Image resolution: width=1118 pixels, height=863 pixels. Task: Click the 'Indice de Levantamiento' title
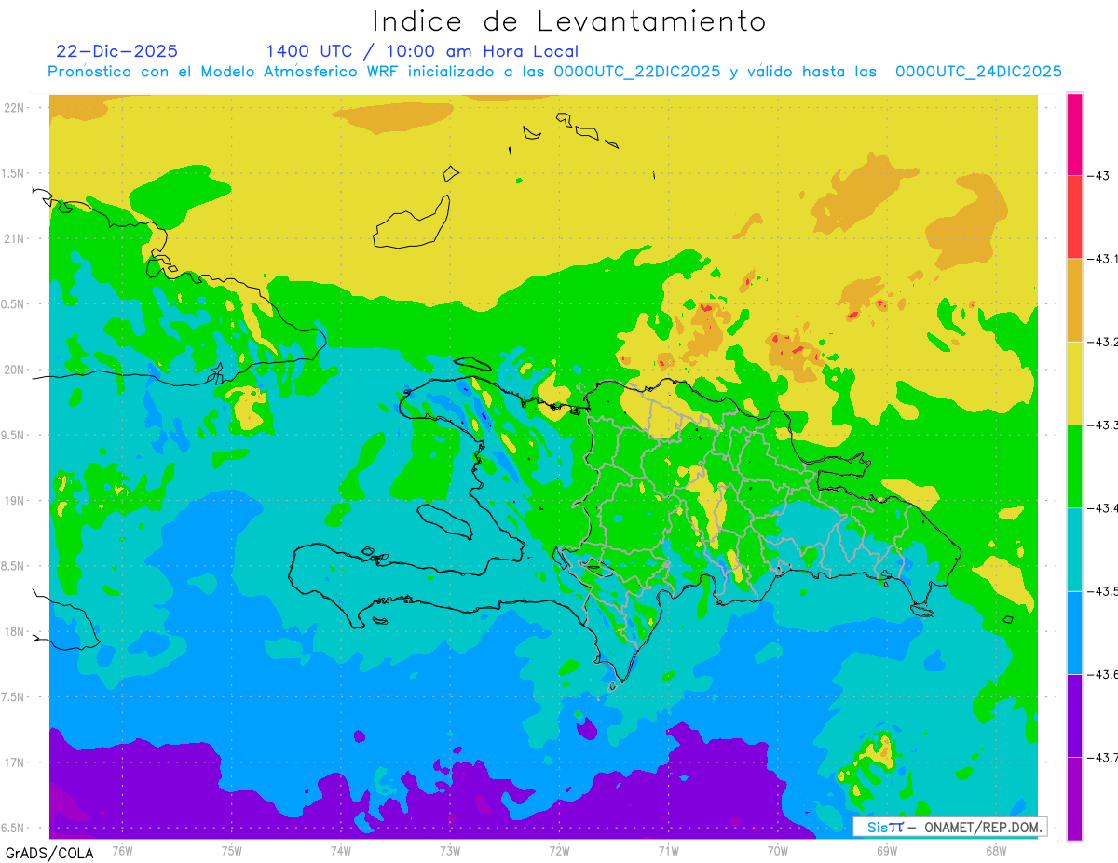coord(569,20)
